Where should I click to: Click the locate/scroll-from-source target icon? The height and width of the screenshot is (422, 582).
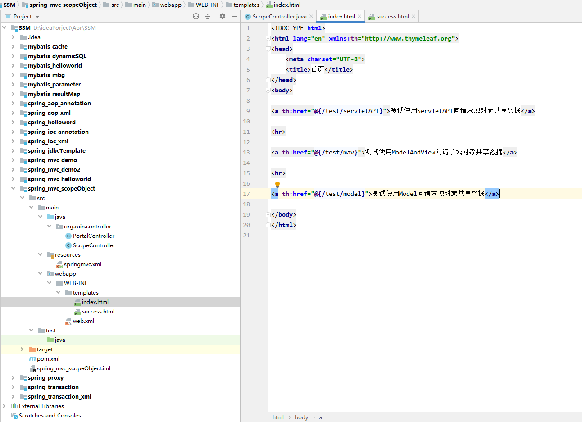tap(196, 16)
